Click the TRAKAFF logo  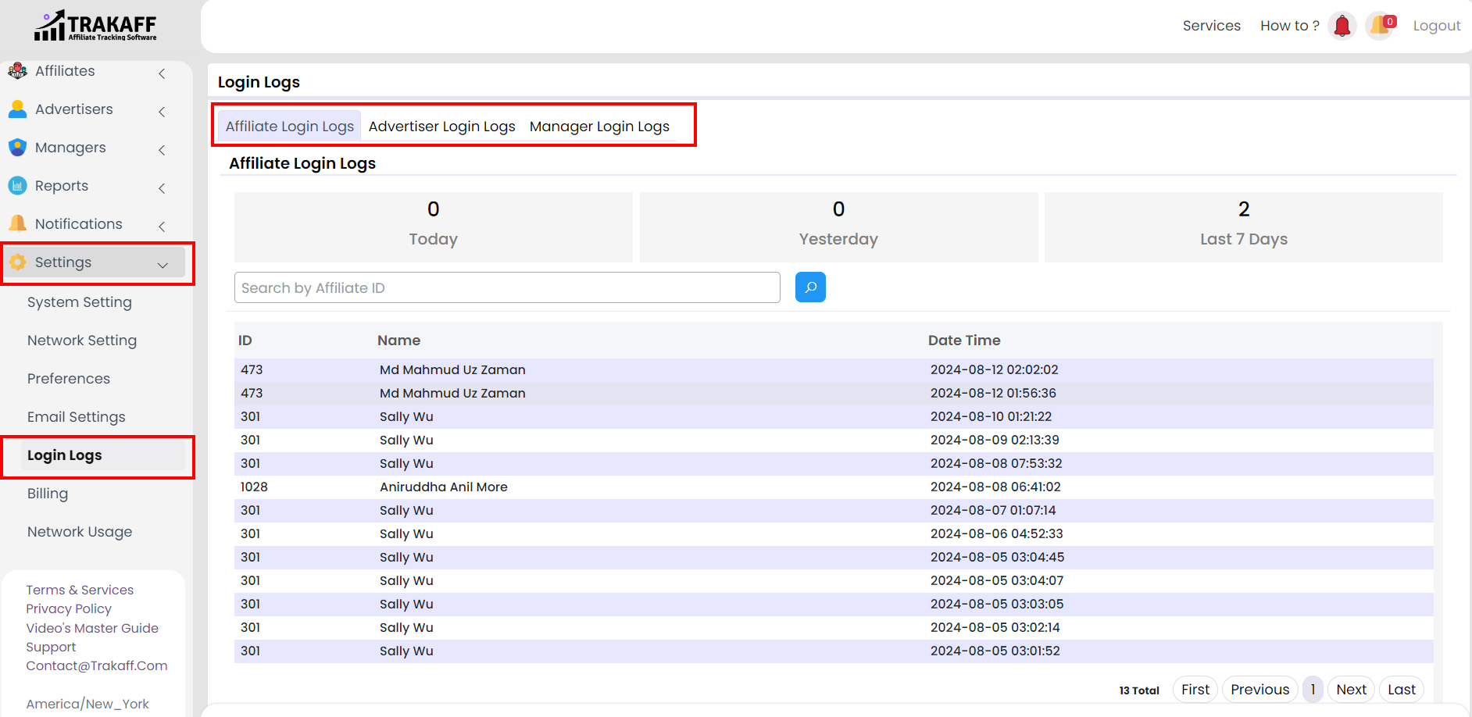coord(94,24)
